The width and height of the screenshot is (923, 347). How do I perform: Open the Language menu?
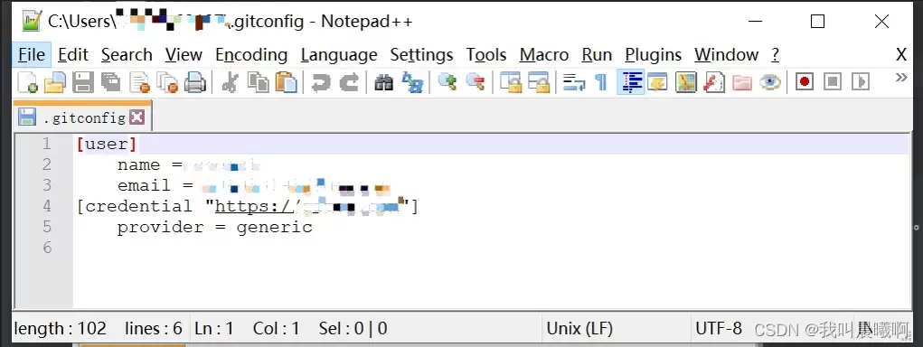[339, 55]
